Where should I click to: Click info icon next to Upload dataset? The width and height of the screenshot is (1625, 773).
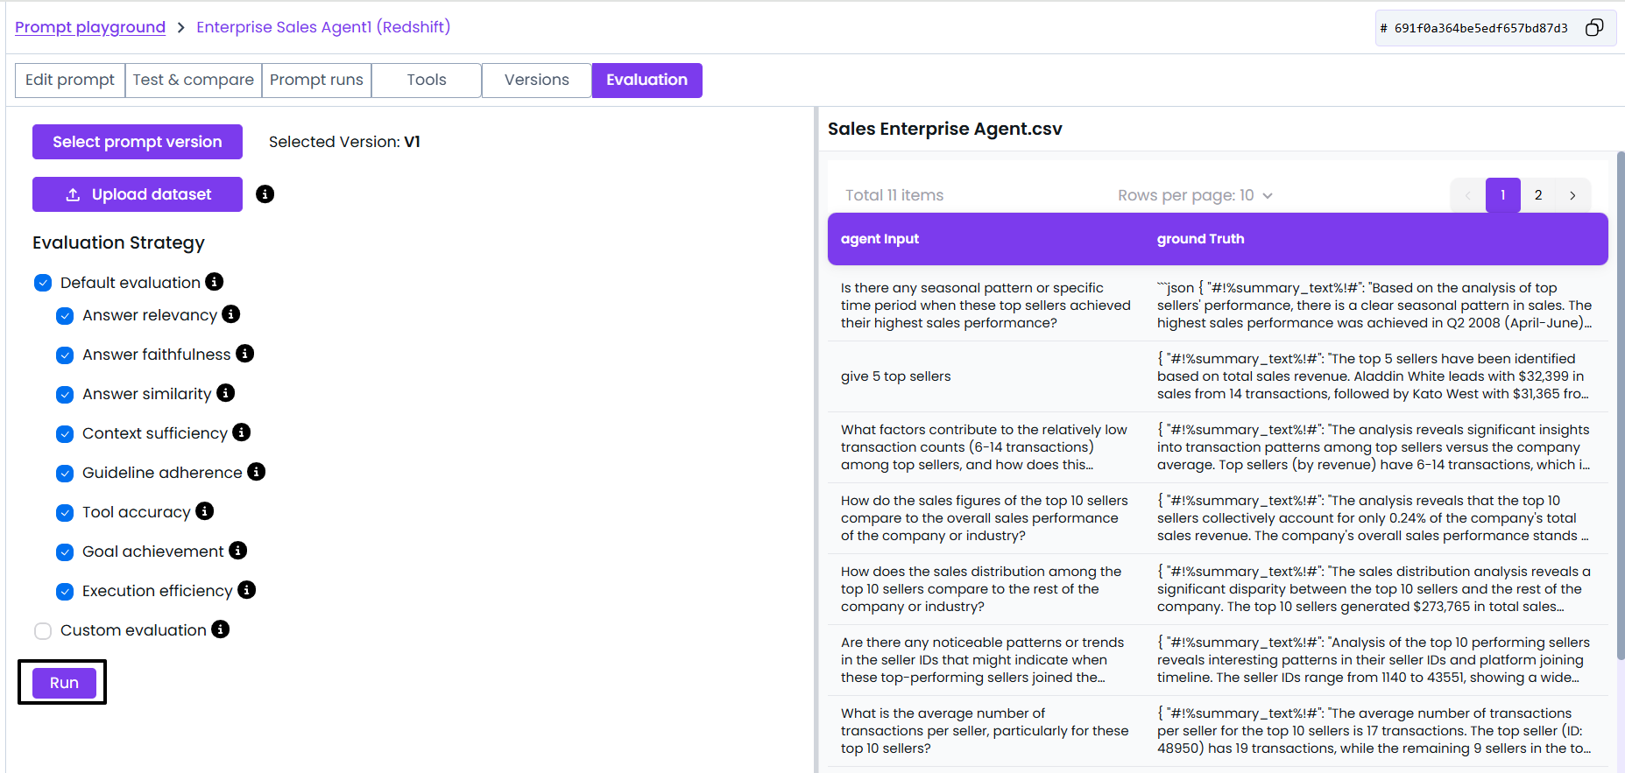tap(265, 194)
